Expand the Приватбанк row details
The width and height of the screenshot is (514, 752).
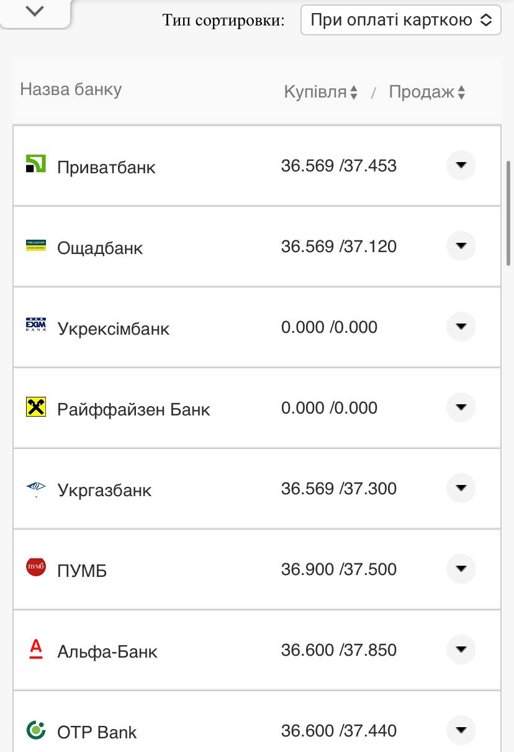coord(461,165)
